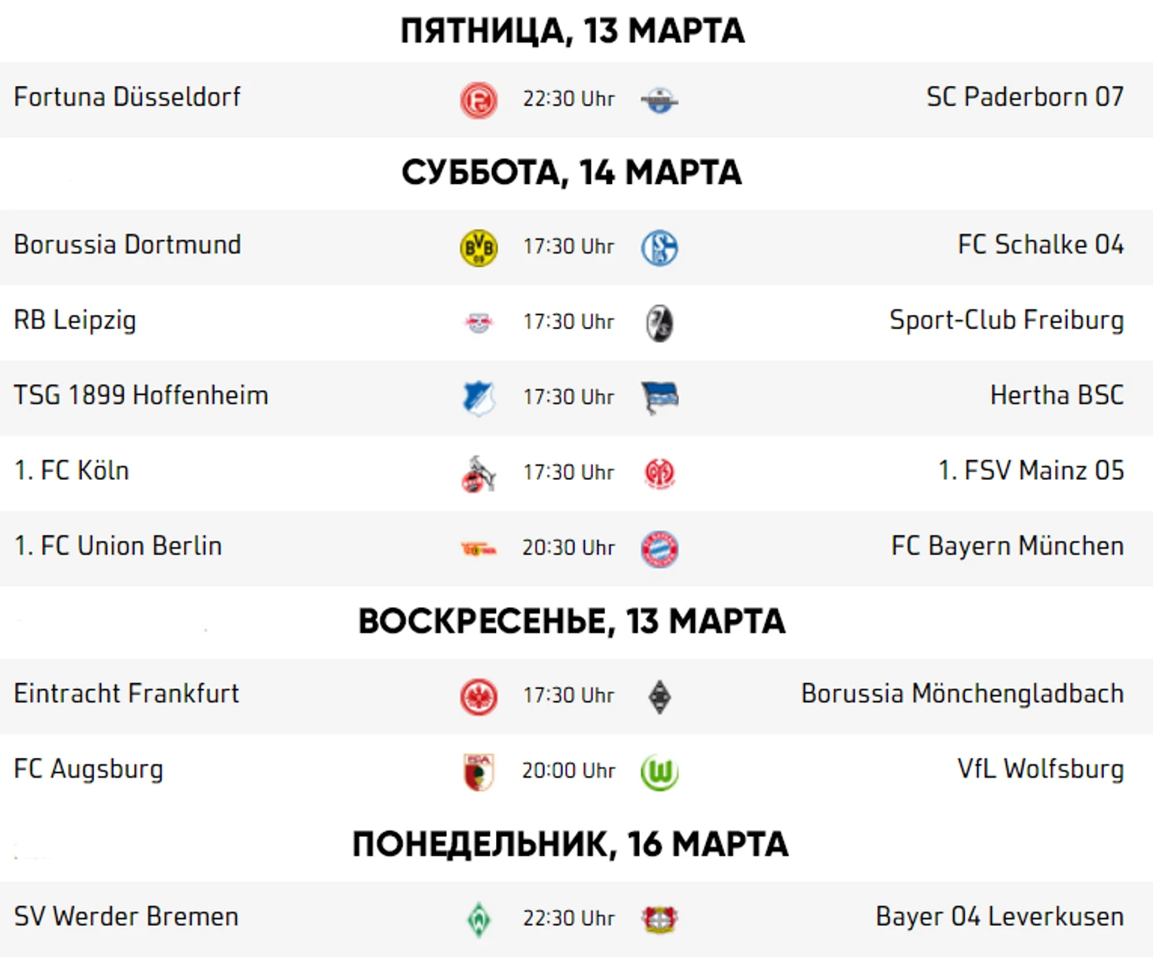Select the 20:30 Uhr kickoff time

click(x=569, y=548)
